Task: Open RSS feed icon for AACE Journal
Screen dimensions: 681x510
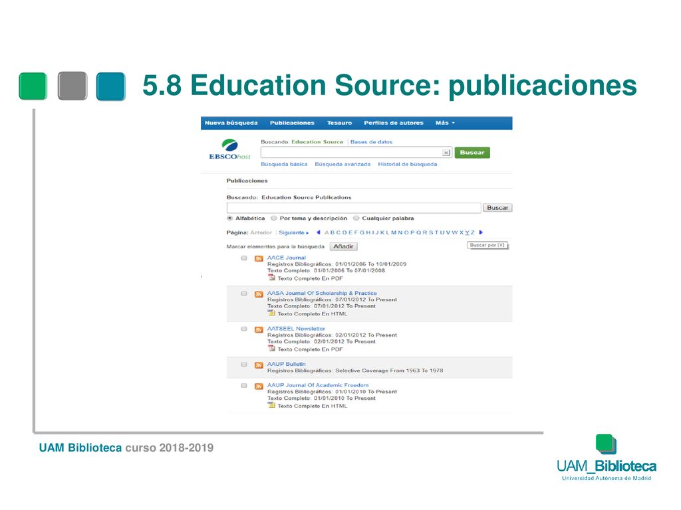Action: tap(259, 258)
